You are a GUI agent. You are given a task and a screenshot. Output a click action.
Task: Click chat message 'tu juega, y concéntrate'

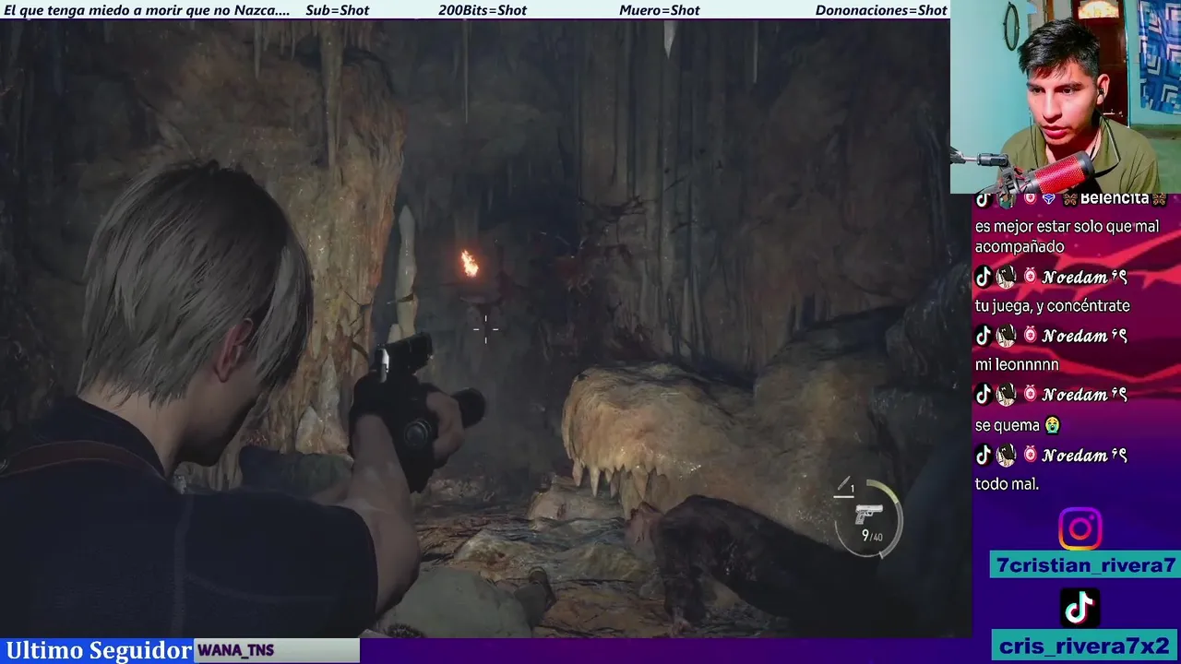pyautogui.click(x=1052, y=306)
